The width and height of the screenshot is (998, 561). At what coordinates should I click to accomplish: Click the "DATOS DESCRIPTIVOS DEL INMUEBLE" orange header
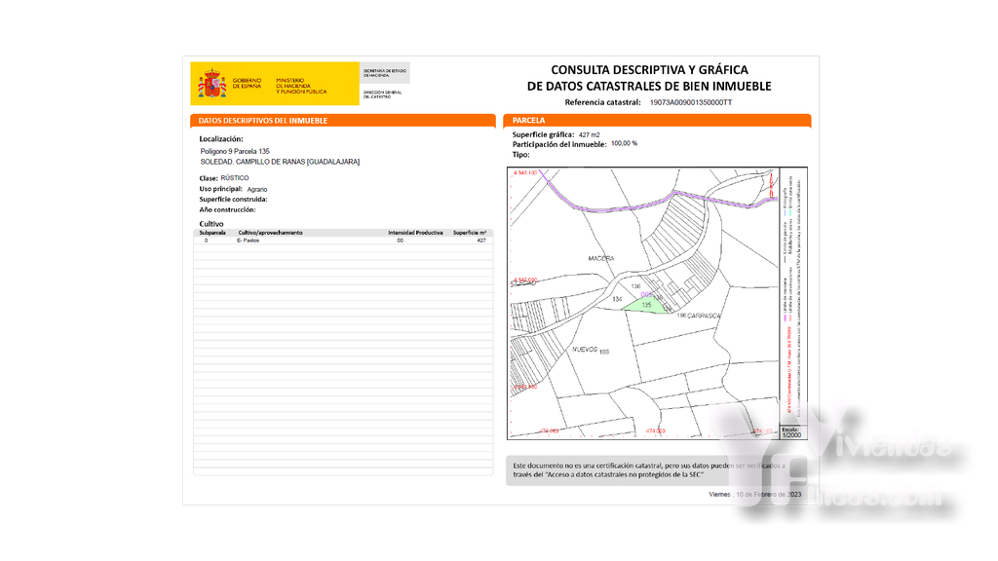click(343, 120)
